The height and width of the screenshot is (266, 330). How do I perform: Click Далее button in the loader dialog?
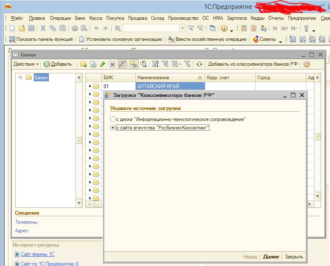(x=271, y=257)
